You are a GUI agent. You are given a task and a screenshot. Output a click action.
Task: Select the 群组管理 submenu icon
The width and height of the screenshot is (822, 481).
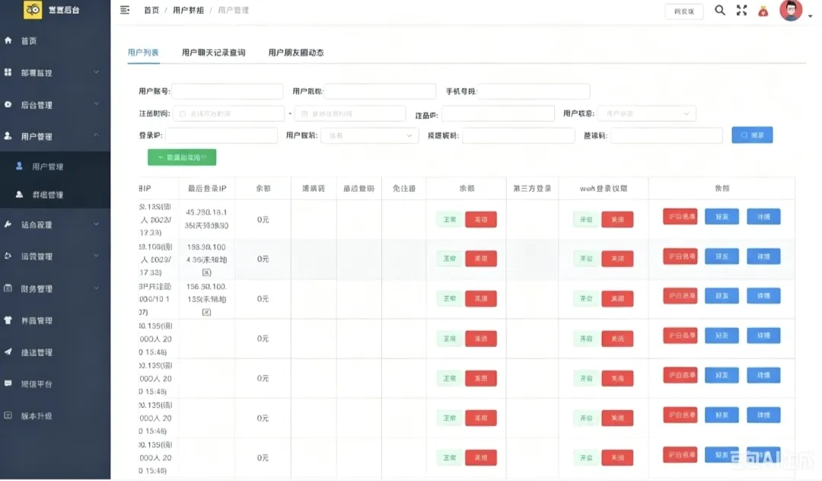19,194
